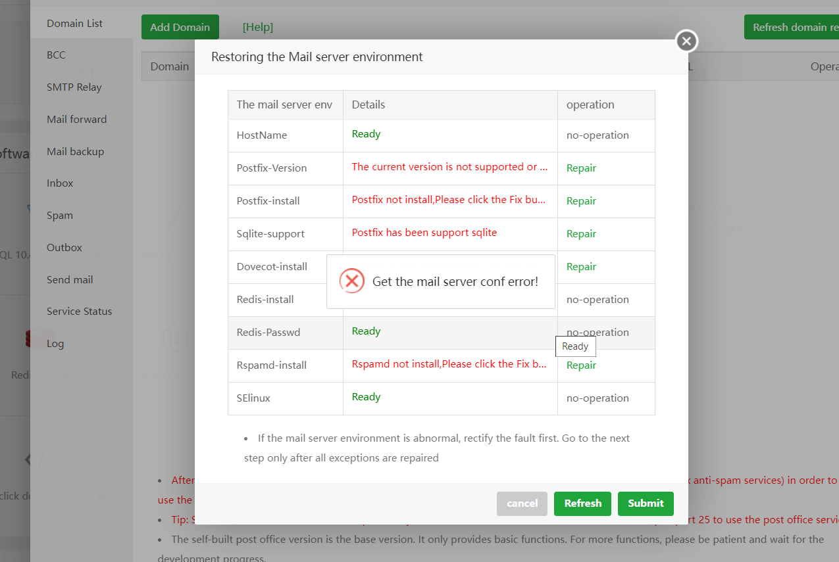Image resolution: width=839 pixels, height=562 pixels.
Task: Cancel the restore dialog
Action: pos(522,503)
